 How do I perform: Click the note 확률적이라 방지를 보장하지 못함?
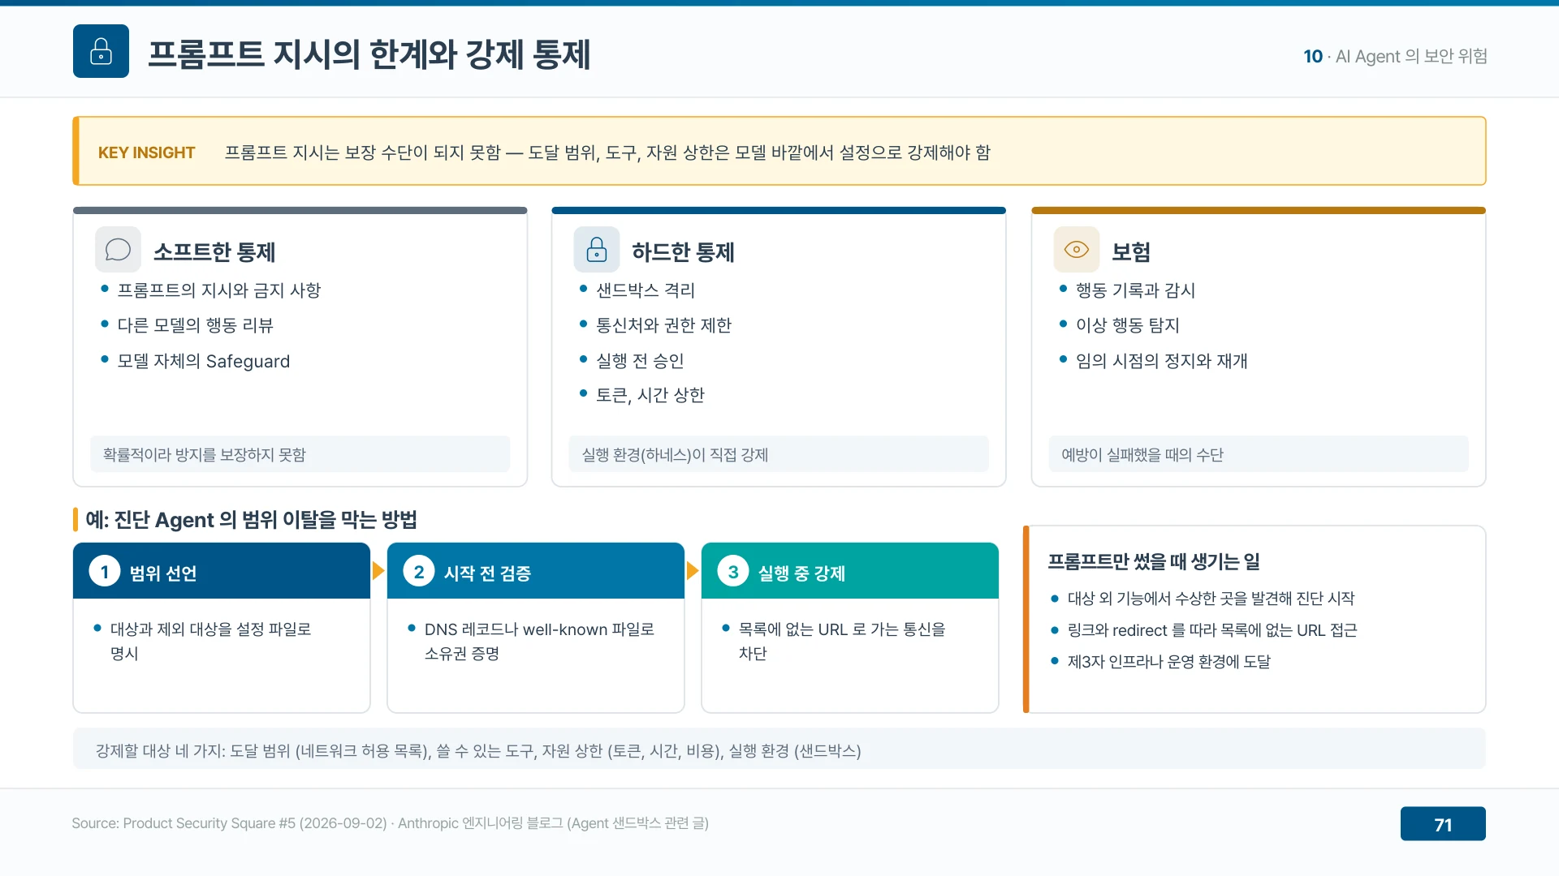tap(300, 454)
